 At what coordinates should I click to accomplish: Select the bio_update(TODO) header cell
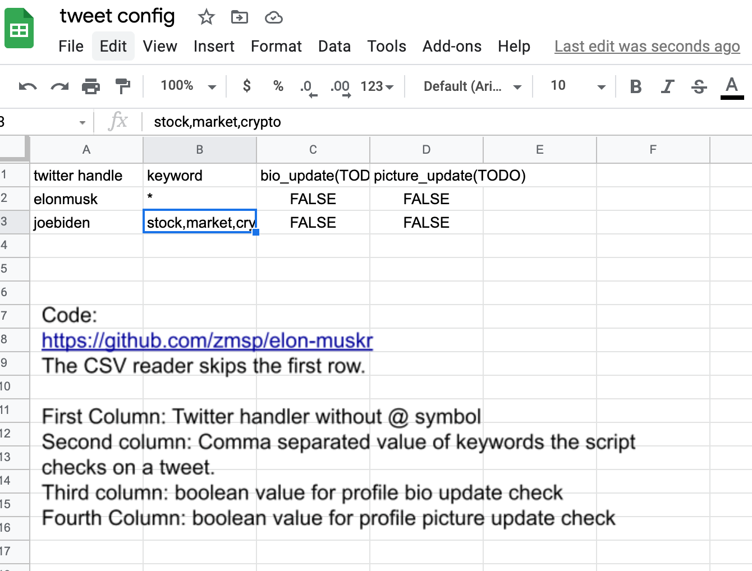[x=313, y=175]
